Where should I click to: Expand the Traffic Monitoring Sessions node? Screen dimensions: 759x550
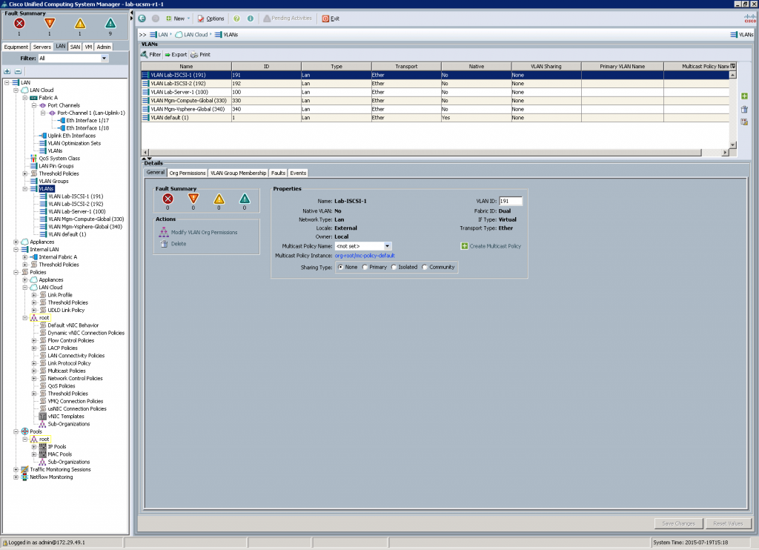point(16,470)
